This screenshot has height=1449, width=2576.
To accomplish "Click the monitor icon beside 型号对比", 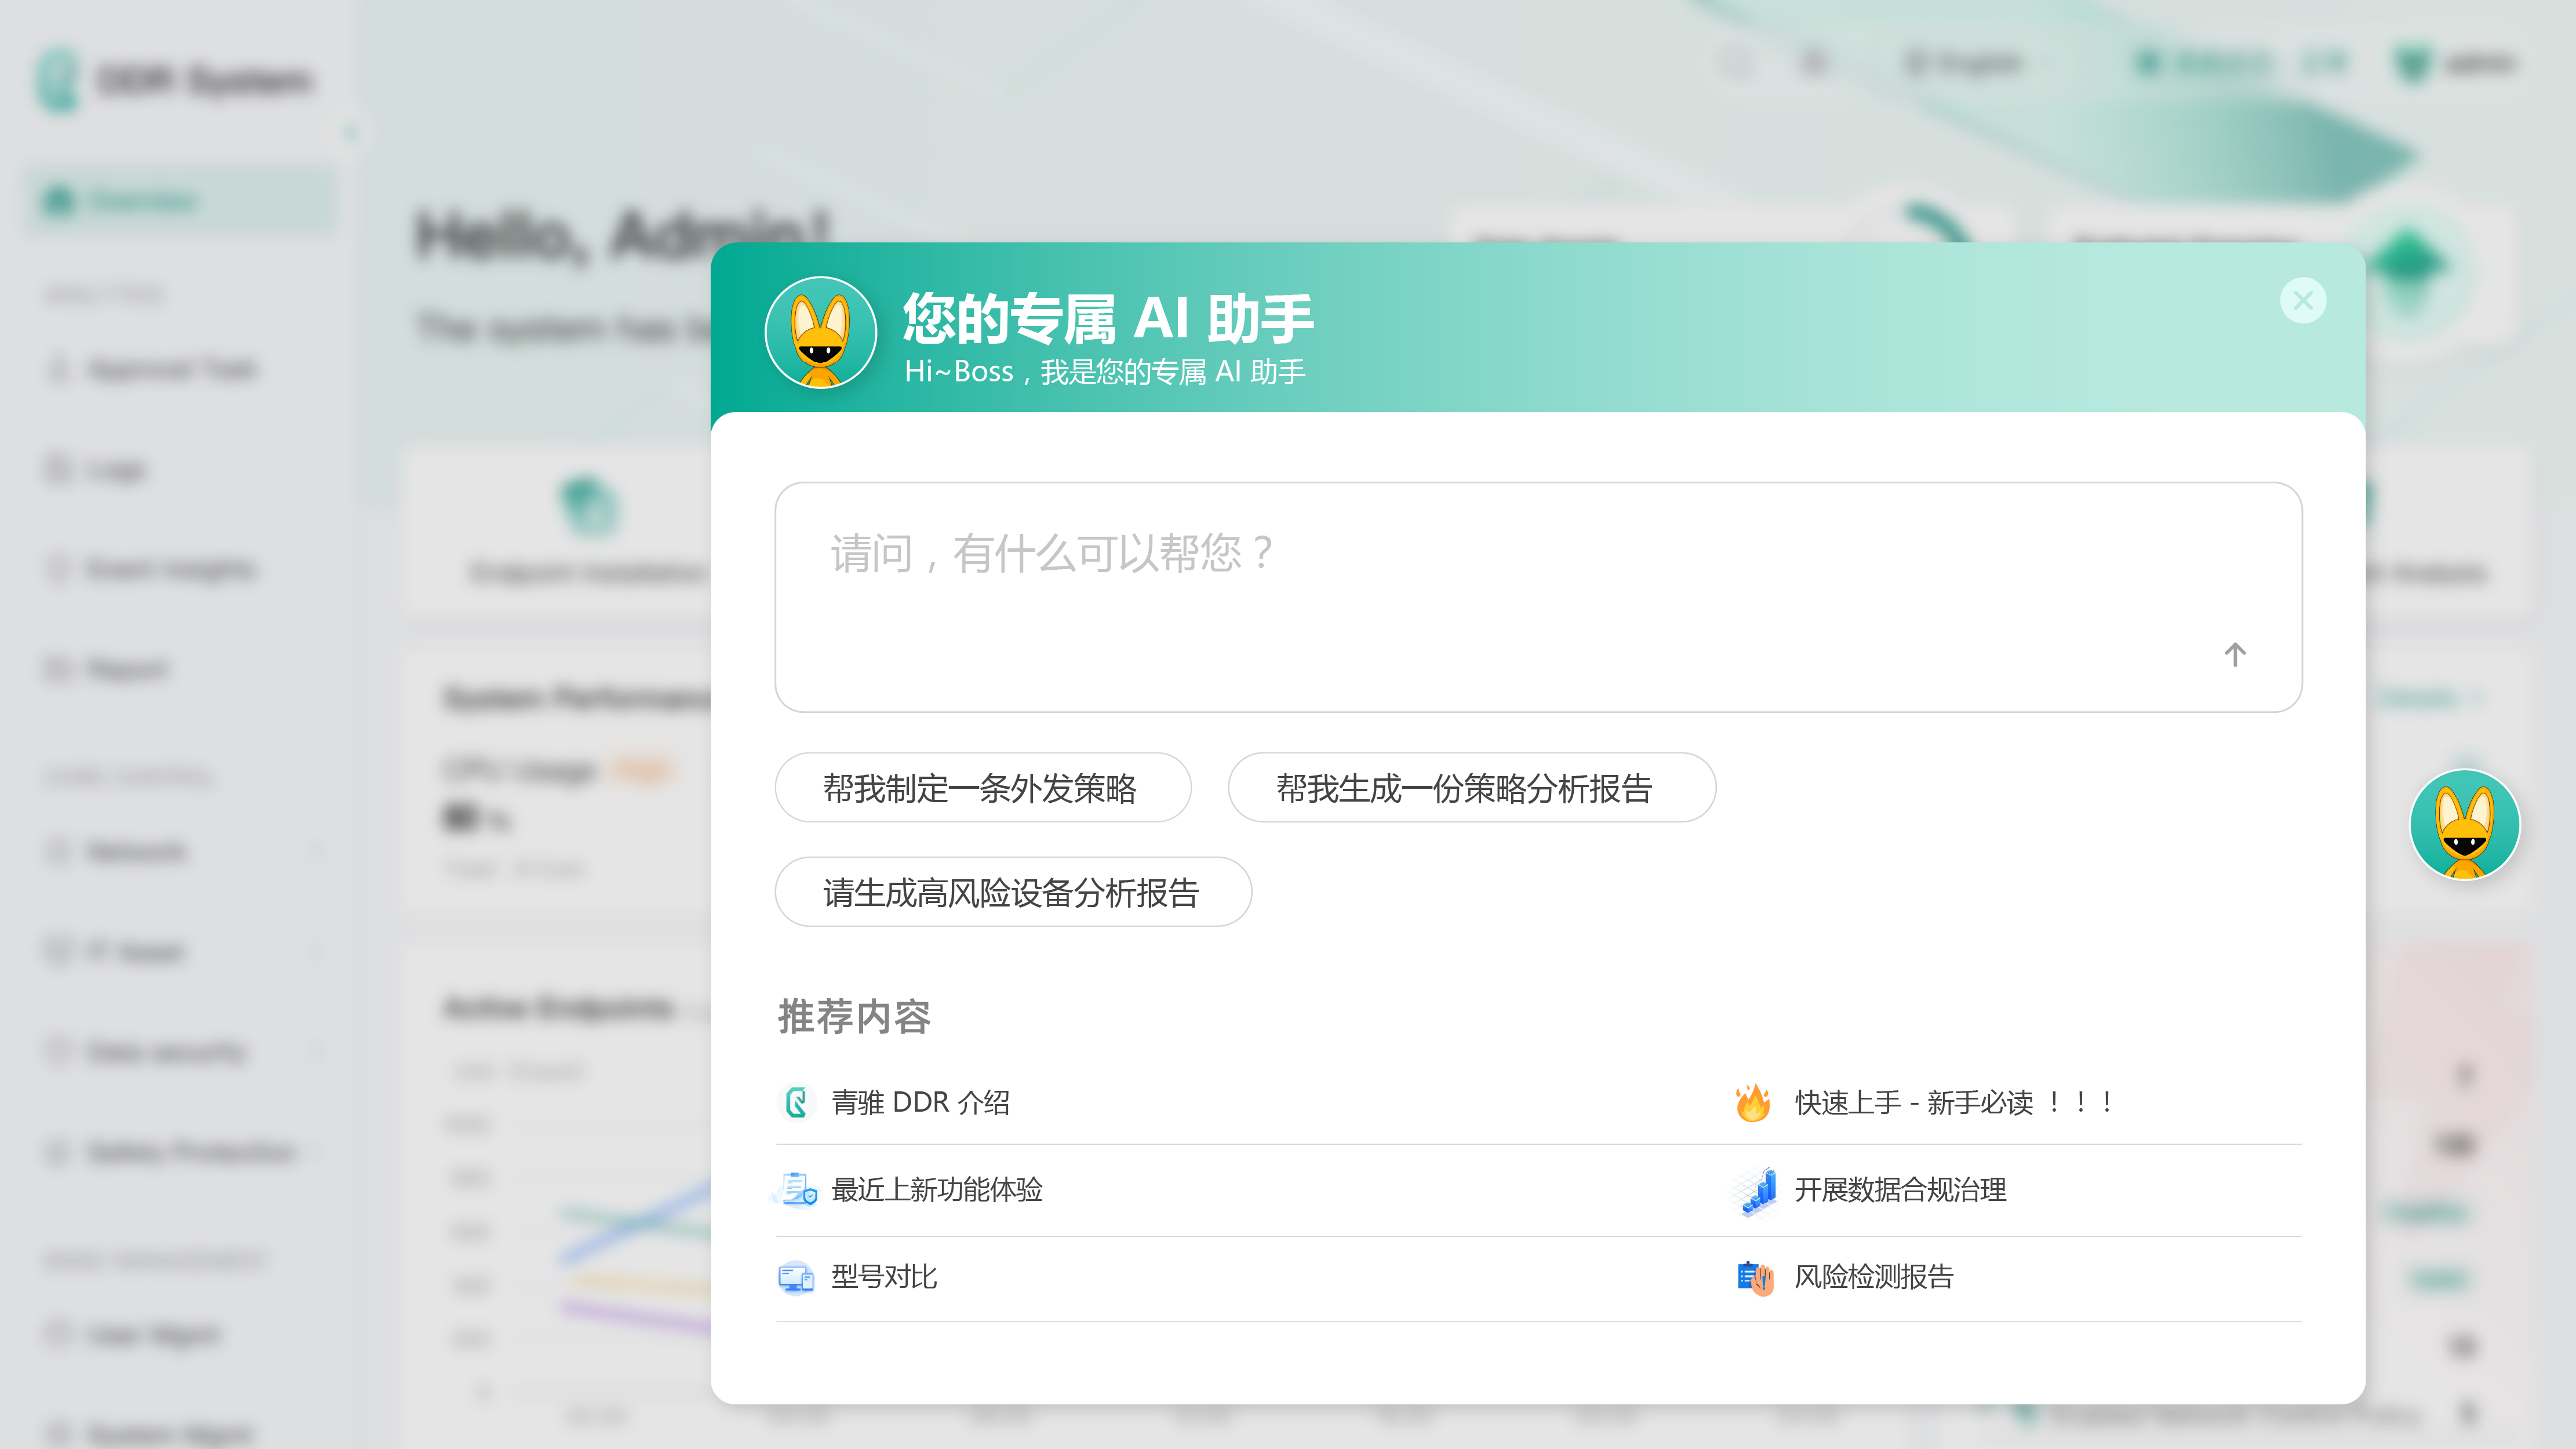I will (796, 1277).
